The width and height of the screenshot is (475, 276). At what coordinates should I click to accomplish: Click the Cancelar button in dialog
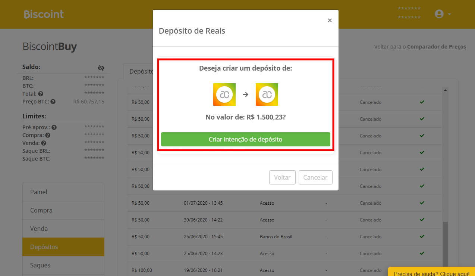(x=315, y=177)
